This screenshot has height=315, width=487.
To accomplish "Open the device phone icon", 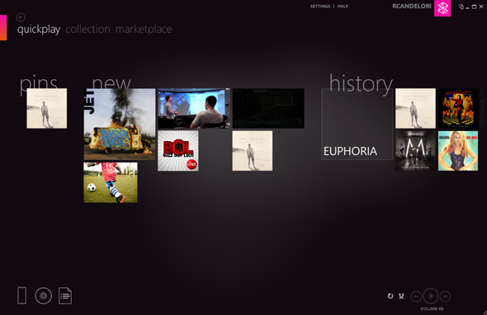I will (x=21, y=295).
